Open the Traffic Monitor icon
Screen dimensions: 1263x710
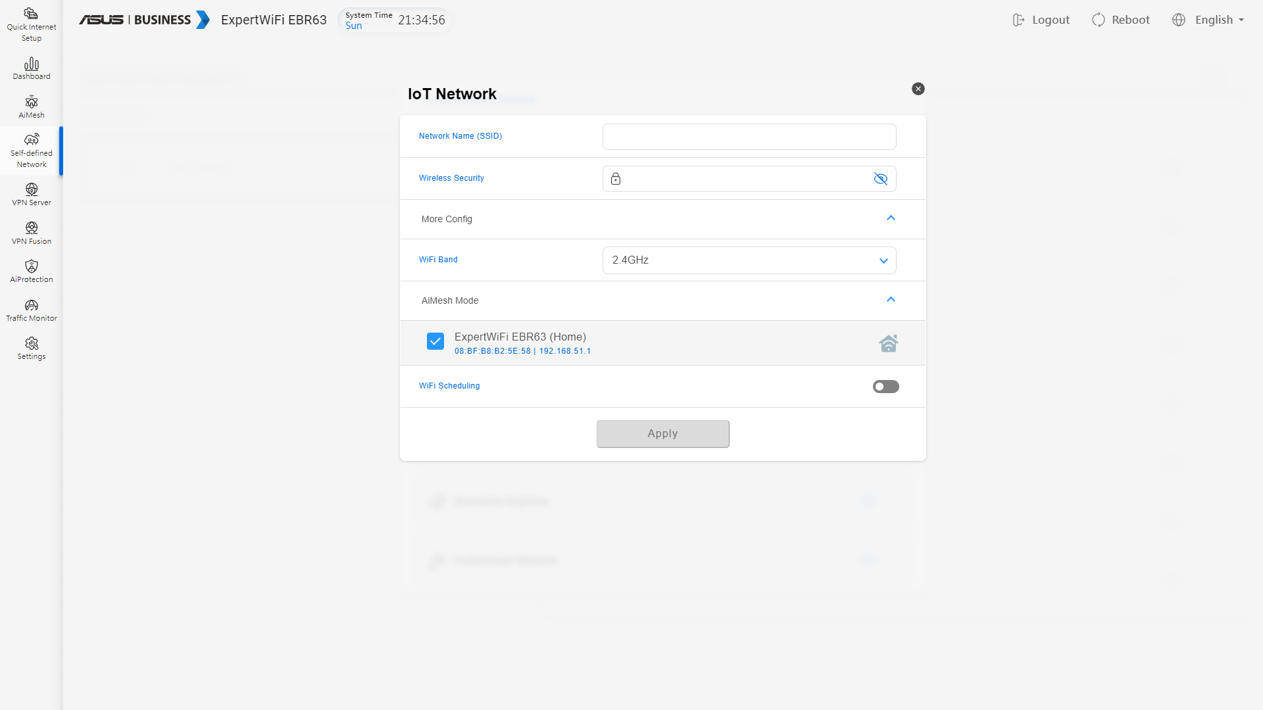(31, 306)
